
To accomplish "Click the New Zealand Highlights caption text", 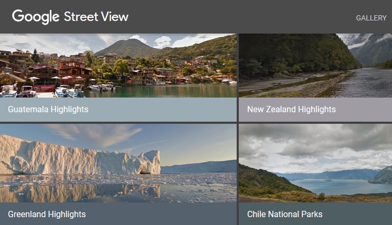I will (x=291, y=110).
